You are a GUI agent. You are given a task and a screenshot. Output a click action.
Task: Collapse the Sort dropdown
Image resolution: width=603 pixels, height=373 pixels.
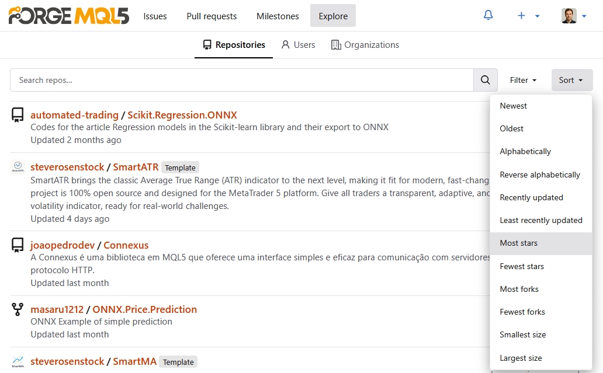point(572,80)
